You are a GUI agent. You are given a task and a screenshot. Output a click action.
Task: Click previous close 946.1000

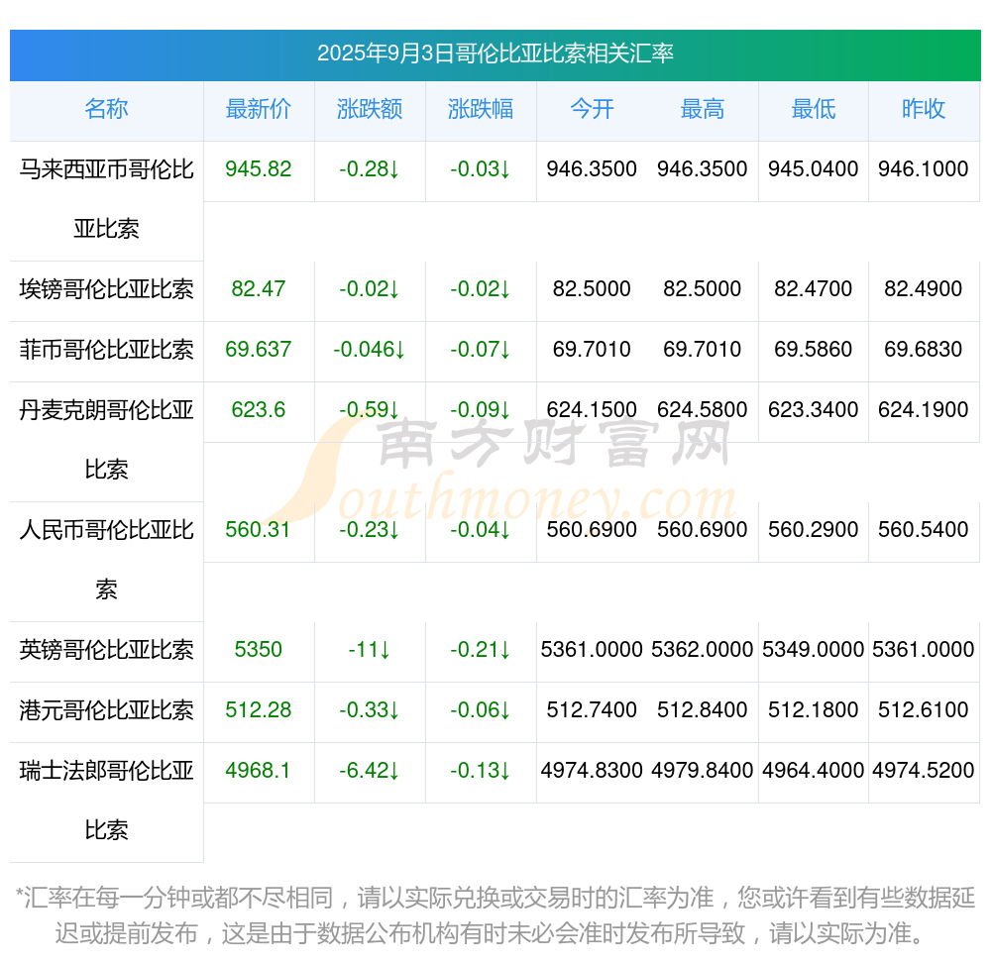tap(924, 169)
